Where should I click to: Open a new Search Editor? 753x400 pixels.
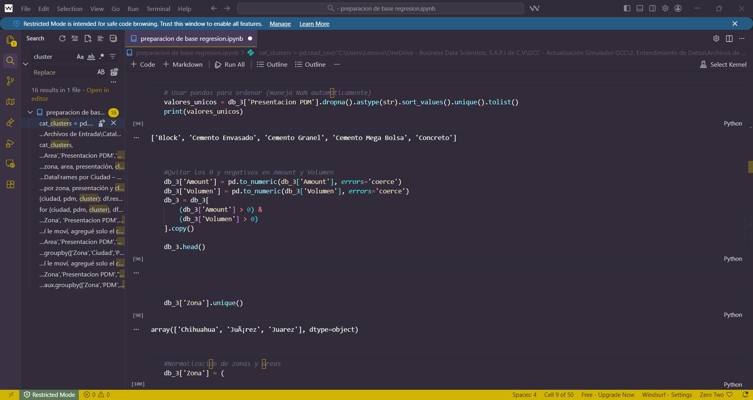click(87, 38)
